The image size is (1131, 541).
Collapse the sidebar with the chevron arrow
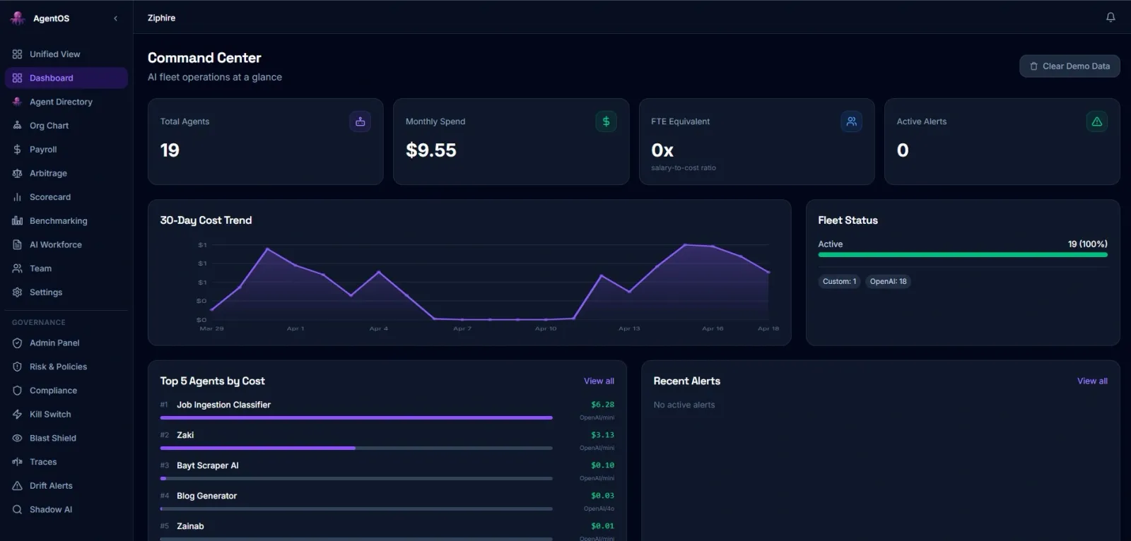(115, 18)
